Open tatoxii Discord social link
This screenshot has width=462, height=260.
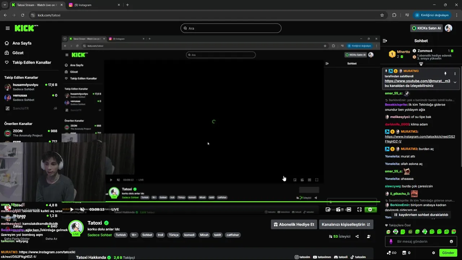pos(341,257)
